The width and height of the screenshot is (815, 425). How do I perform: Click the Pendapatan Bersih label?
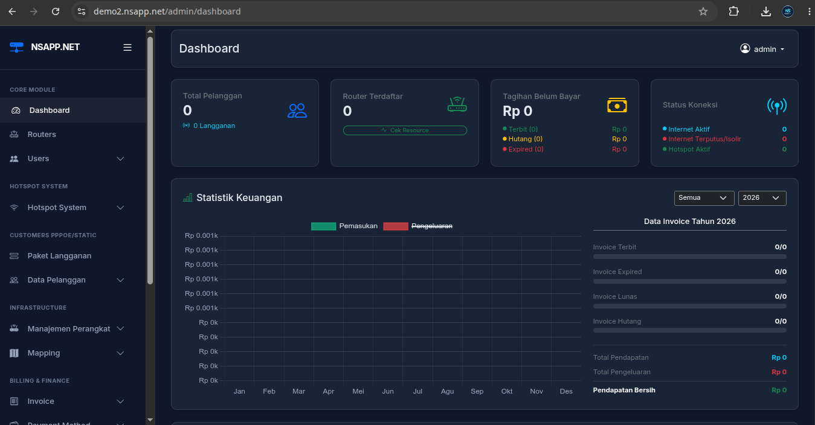click(624, 390)
